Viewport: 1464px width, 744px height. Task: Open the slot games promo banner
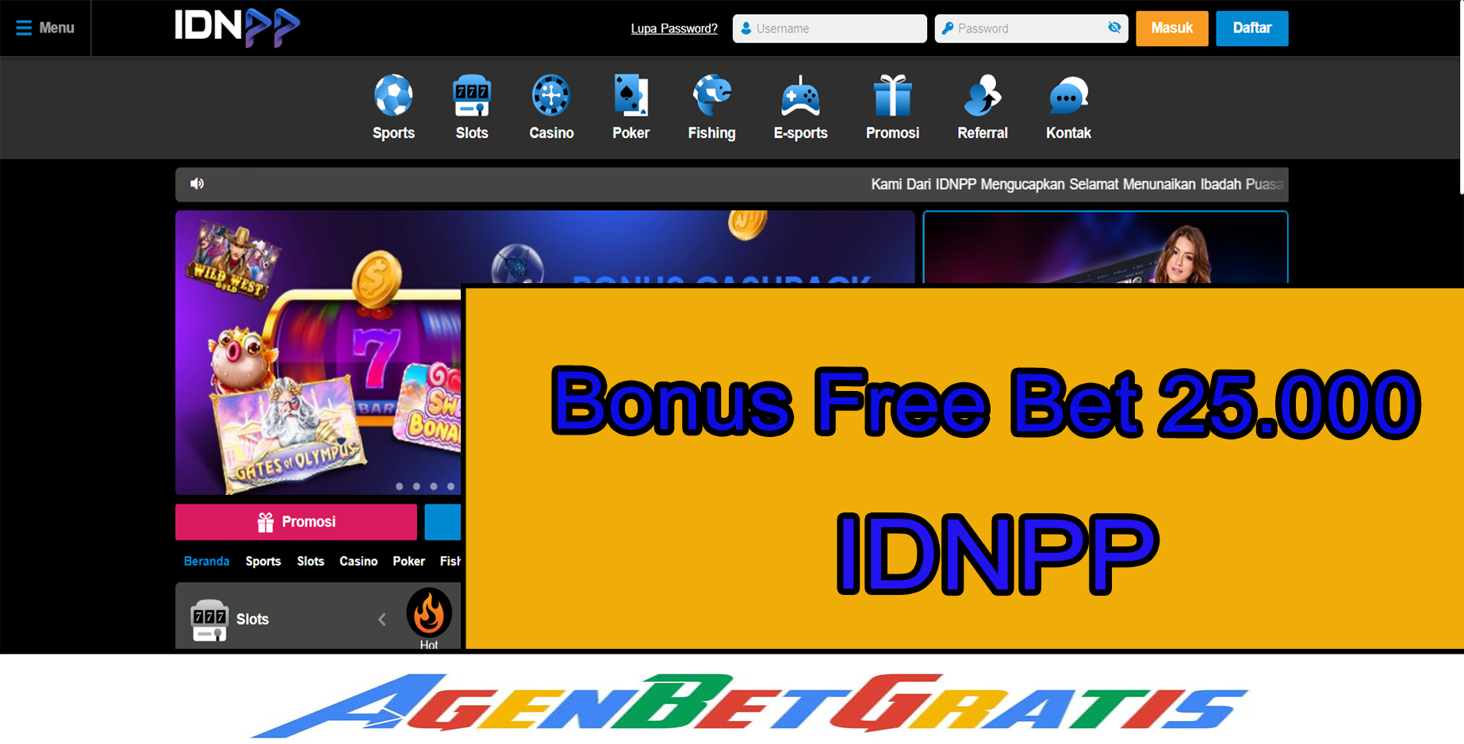pyautogui.click(x=319, y=352)
